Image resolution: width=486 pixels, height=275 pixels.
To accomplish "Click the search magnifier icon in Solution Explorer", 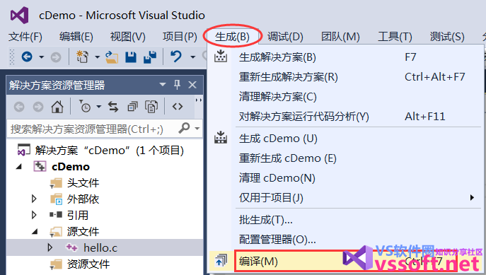I will pyautogui.click(x=184, y=127).
